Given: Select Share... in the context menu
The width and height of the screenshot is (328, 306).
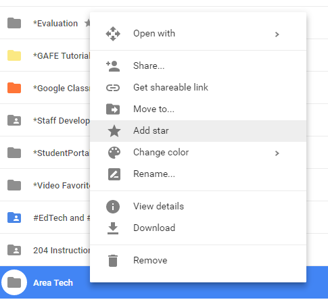Looking at the screenshot, I should (198, 66).
